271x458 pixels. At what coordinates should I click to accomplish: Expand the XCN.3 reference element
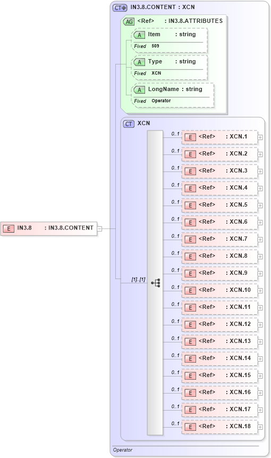point(260,171)
